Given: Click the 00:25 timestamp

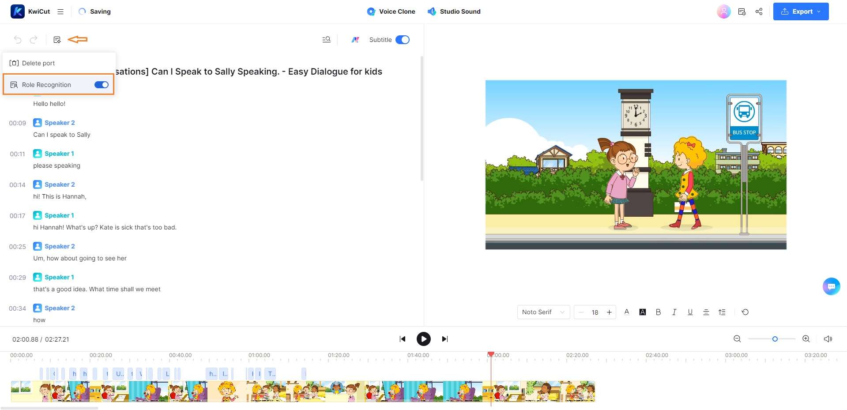Looking at the screenshot, I should tap(18, 247).
